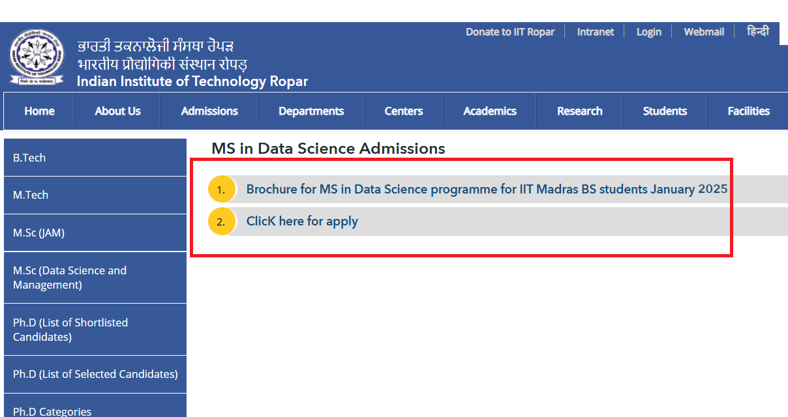Select M.Sc (JAM) in the sidebar
Viewport: 788px width, 417px height.
(95, 233)
